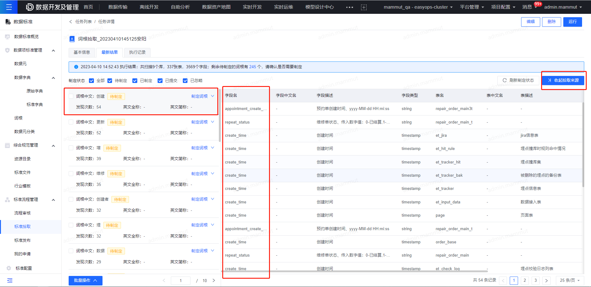Open 消息 notifications with 99+ badge
Image resolution: width=591 pixels, height=287 pixels.
pos(529,7)
